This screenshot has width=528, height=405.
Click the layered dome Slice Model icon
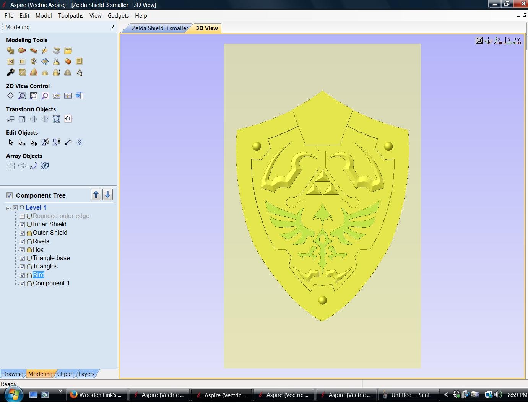[x=68, y=72]
